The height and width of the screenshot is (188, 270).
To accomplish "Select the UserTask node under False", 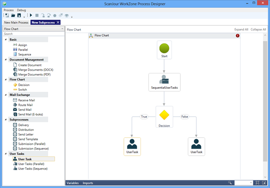I will coord(196,146).
